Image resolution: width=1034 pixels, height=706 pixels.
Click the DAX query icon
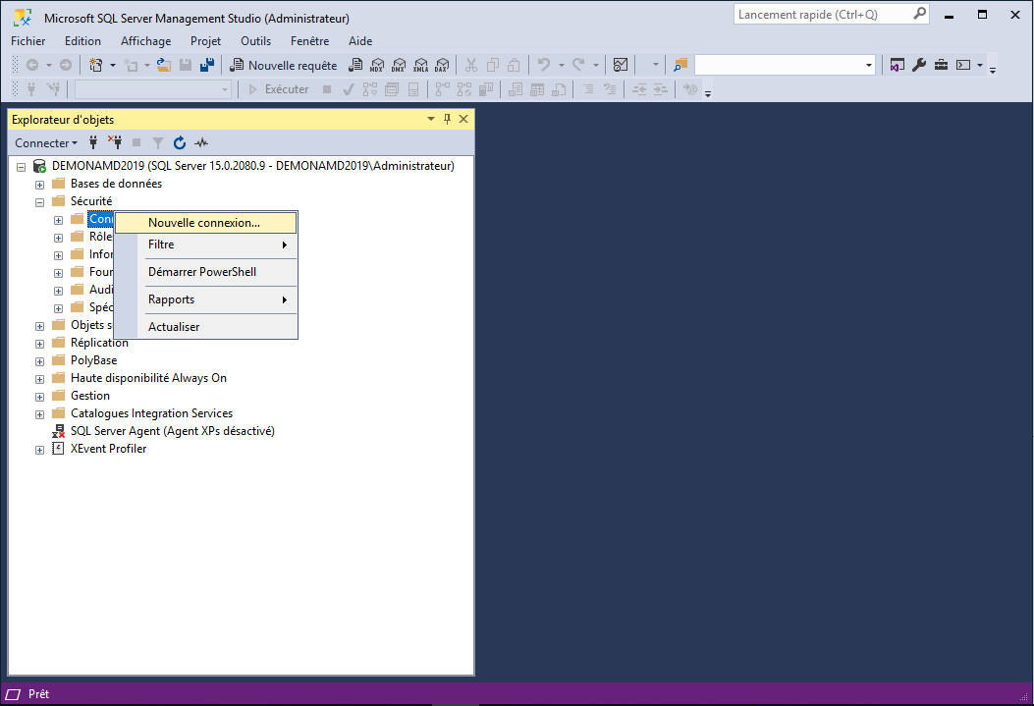point(441,66)
